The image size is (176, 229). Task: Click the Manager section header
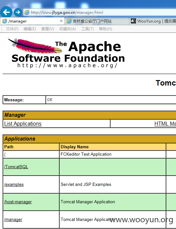(90, 115)
